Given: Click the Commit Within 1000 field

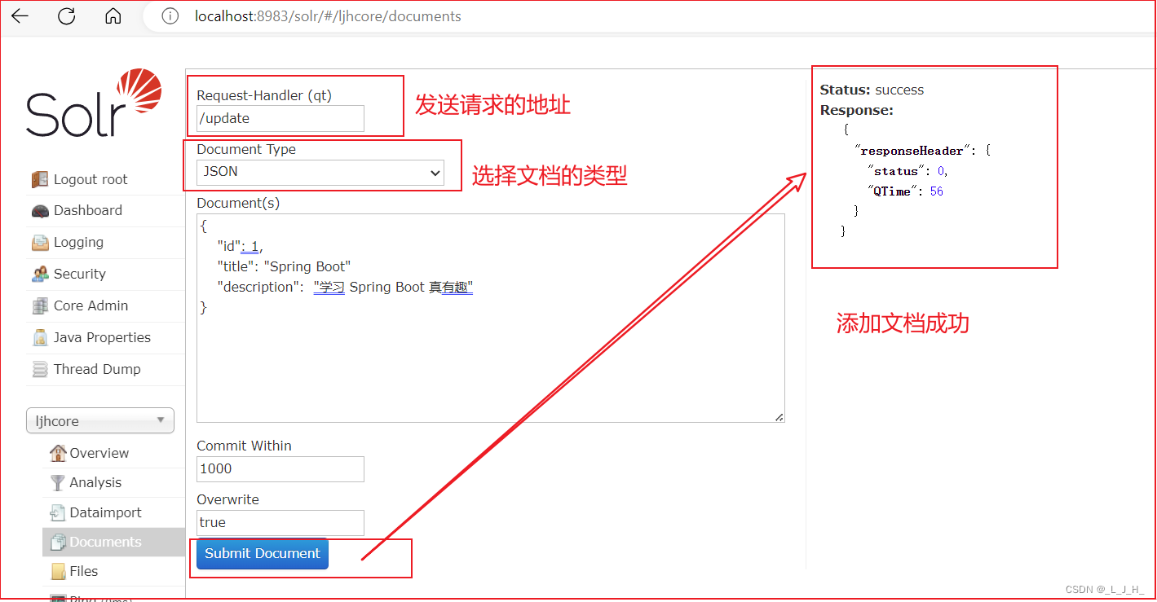Looking at the screenshot, I should tap(280, 468).
